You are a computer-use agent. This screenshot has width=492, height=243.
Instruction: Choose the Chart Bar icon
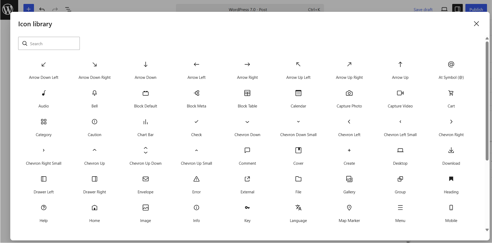click(146, 122)
